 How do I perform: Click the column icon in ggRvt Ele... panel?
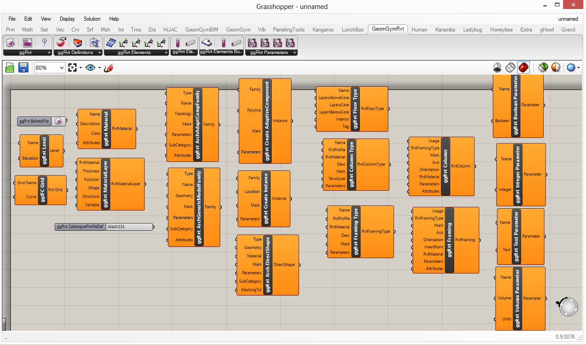tap(178, 43)
